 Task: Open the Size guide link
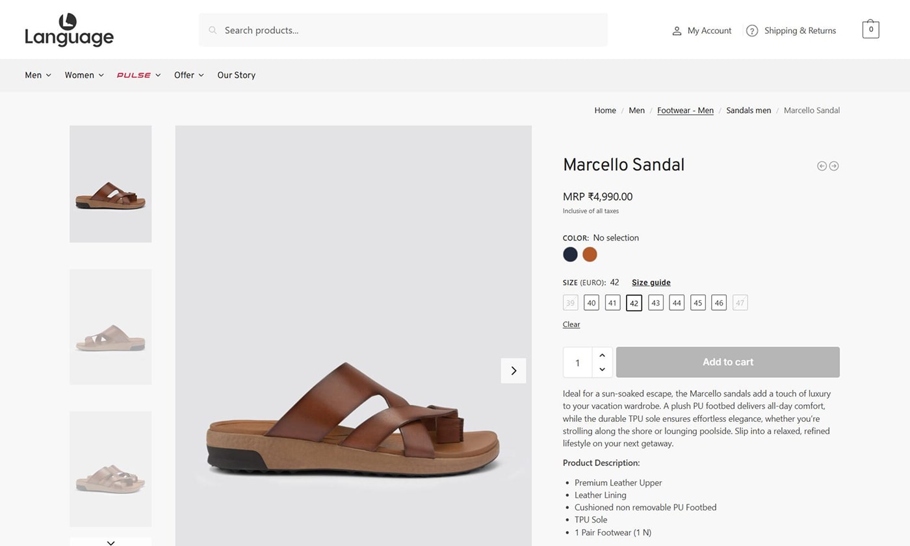(x=651, y=283)
